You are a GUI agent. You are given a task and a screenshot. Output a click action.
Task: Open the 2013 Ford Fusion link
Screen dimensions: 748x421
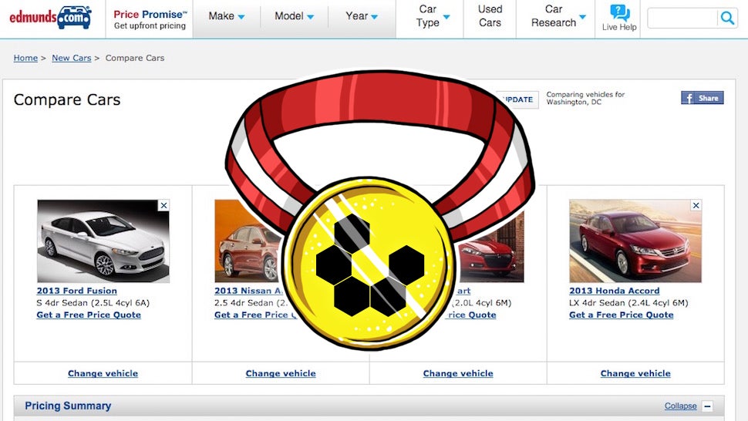(77, 291)
